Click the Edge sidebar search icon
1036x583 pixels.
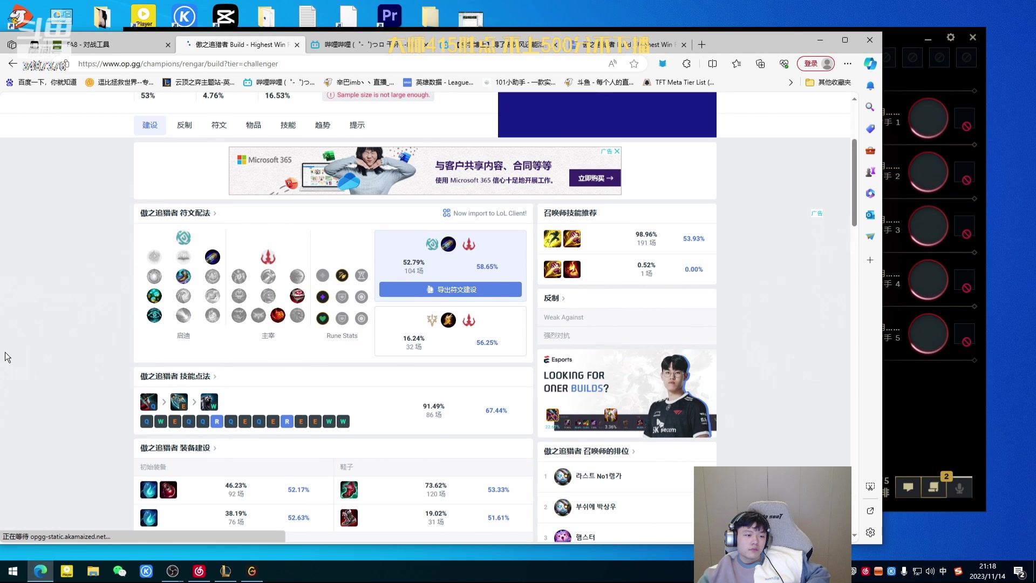tap(870, 107)
